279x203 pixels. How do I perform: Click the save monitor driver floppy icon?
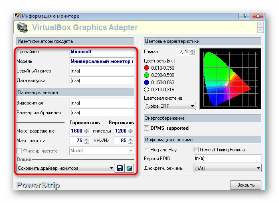120,168
